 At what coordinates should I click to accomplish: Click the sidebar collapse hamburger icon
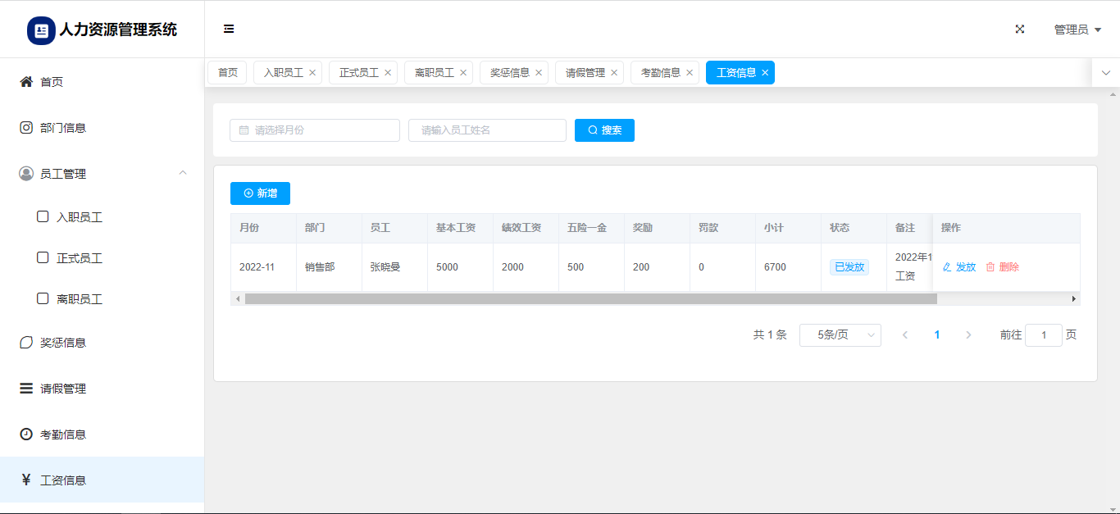pyautogui.click(x=229, y=30)
